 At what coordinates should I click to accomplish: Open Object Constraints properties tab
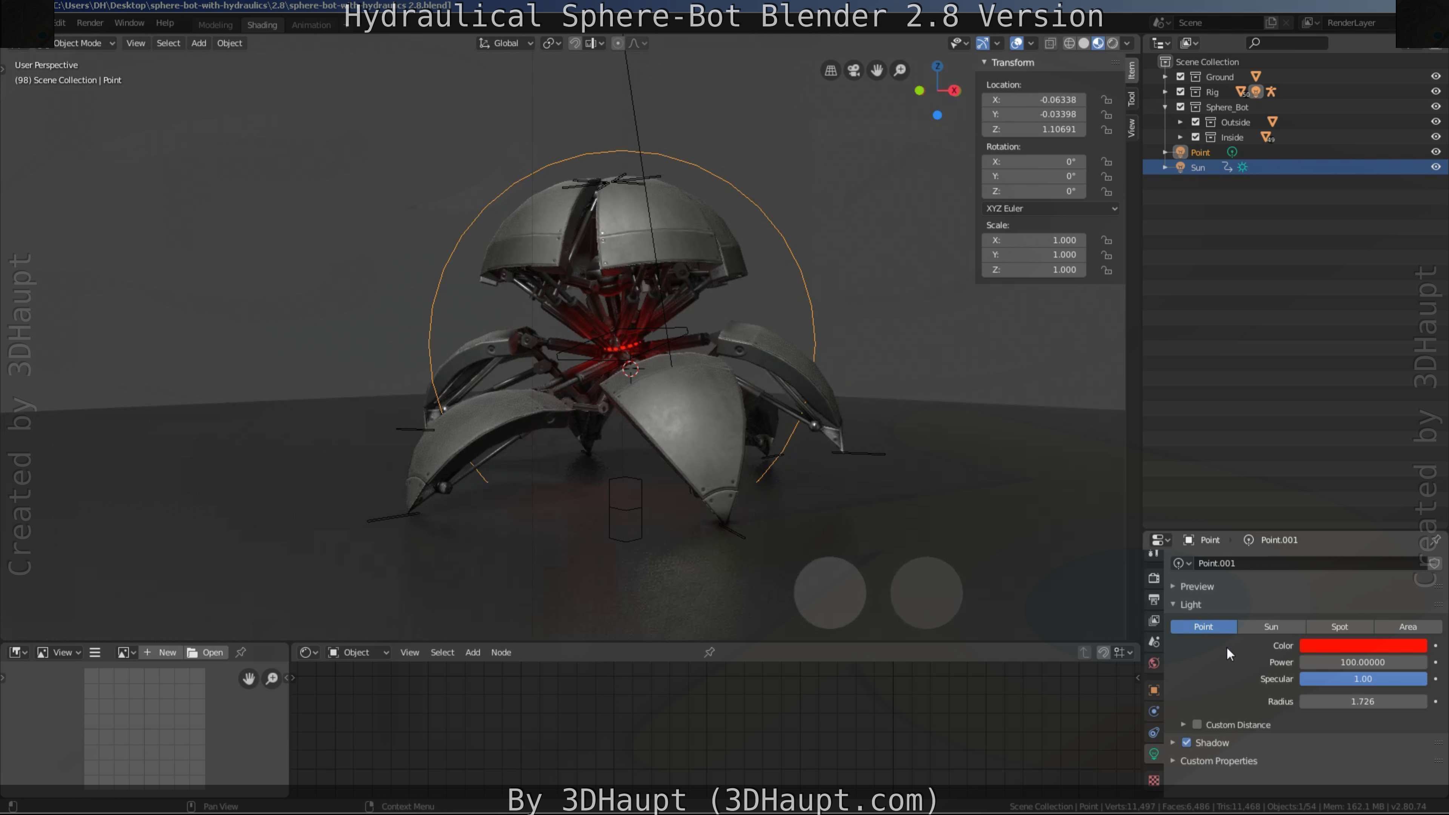(x=1154, y=732)
